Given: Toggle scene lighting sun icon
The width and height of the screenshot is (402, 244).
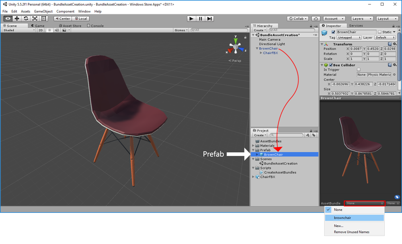Looking at the screenshot, I should [x=49, y=30].
